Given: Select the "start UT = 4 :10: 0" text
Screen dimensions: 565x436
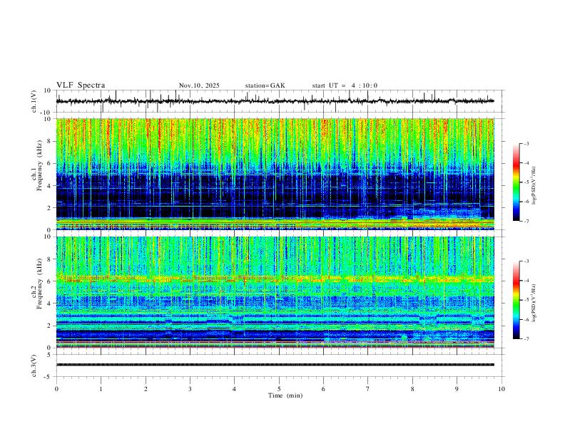Looking at the screenshot, I should click(345, 85).
